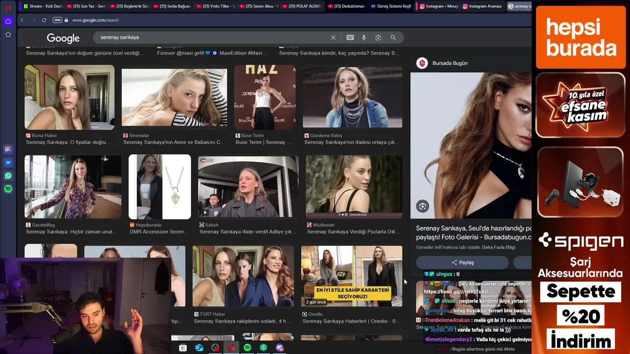The height and width of the screenshot is (354, 630).
Task: Switch to the Sezen Aksu YouTube tab
Action: click(259, 6)
